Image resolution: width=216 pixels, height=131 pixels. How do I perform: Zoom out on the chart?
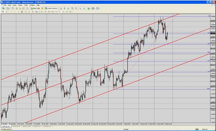pos(76,8)
